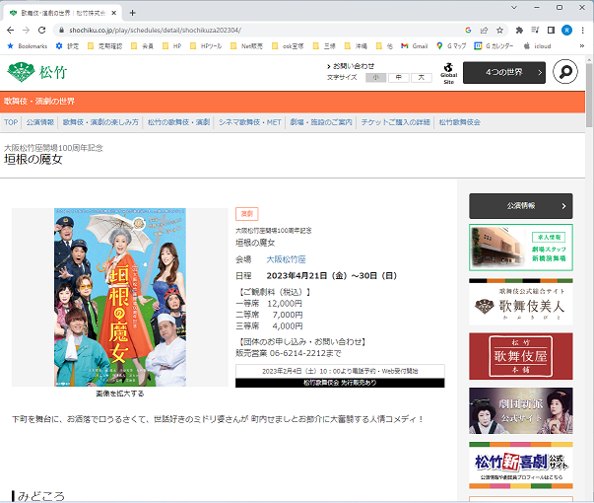Viewport: 594px width, 503px height.
Task: Open チケットご購入の詳細 nav item
Action: (x=395, y=122)
